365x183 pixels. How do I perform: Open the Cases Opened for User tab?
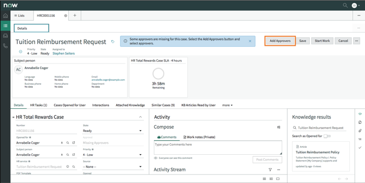(69, 105)
